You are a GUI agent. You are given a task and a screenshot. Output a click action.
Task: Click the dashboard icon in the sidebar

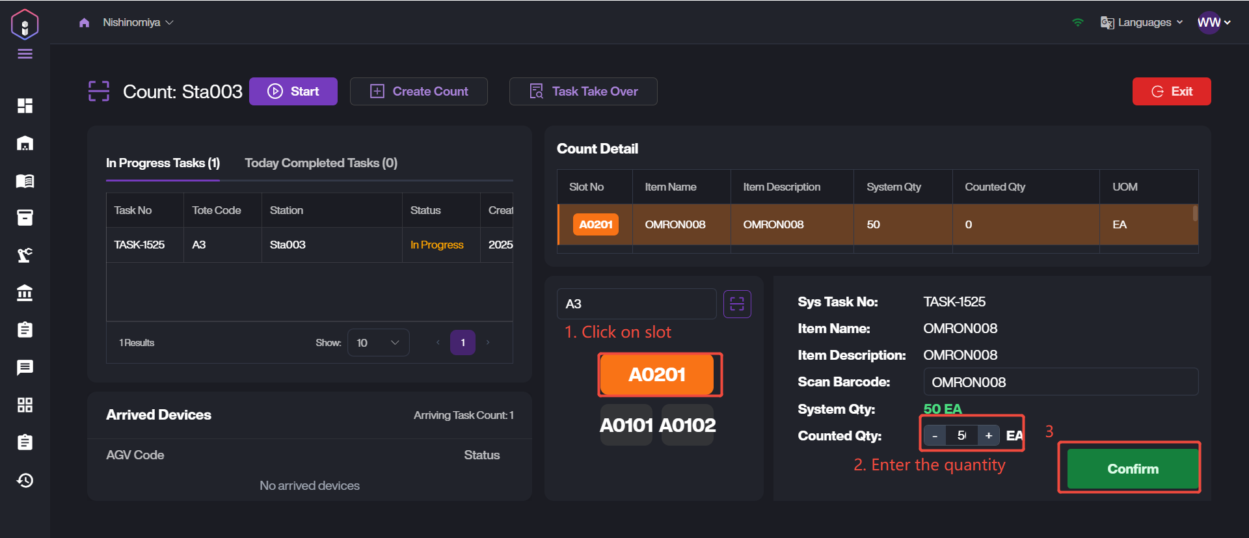[25, 105]
